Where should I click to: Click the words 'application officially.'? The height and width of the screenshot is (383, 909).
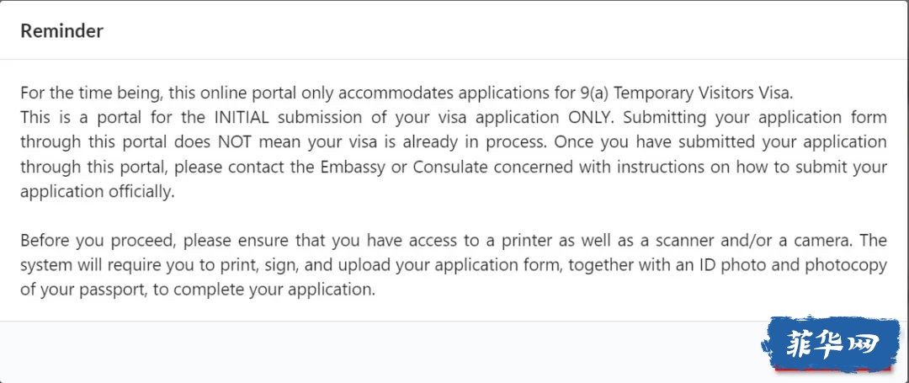(98, 193)
